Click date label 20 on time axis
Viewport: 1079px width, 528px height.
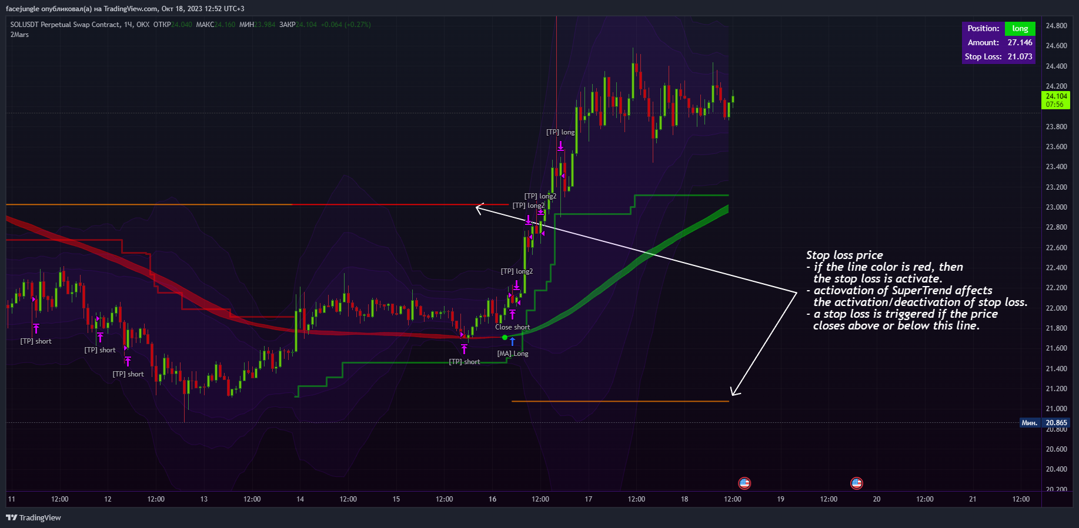[x=877, y=499]
